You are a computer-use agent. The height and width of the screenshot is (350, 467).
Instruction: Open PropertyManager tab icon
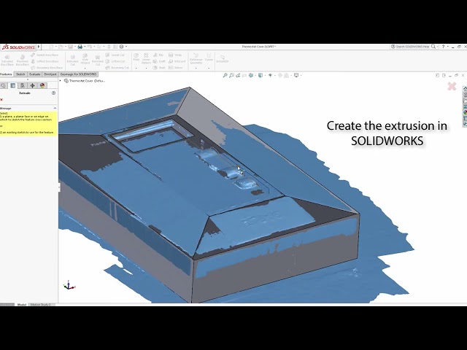tap(13, 86)
